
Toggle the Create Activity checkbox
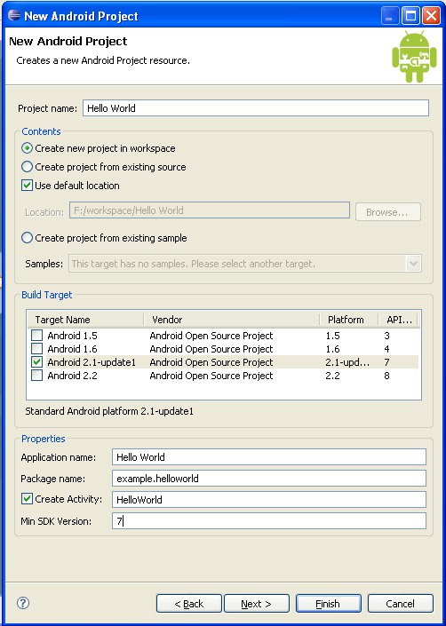(x=27, y=499)
